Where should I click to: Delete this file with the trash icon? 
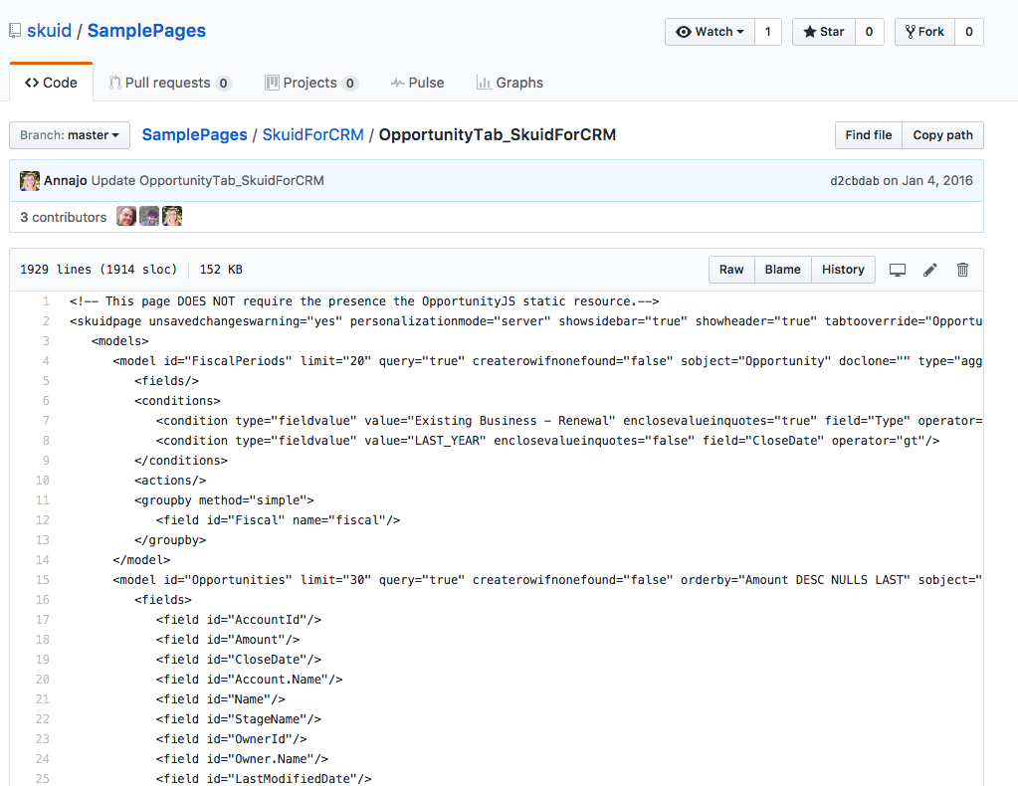coord(963,270)
